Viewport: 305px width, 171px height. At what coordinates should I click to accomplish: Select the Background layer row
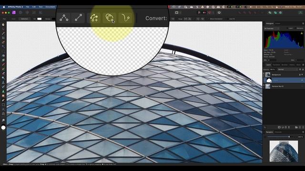coord(284,75)
